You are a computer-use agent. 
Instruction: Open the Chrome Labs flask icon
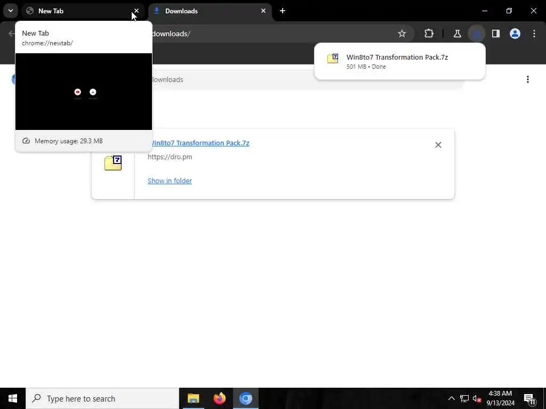pyautogui.click(x=457, y=34)
